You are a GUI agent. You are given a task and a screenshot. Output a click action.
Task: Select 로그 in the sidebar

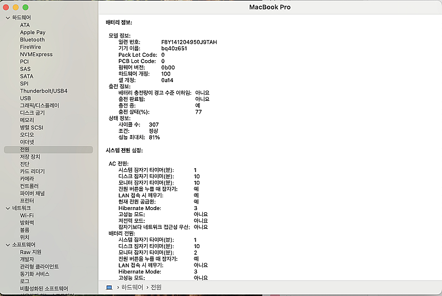click(x=24, y=281)
